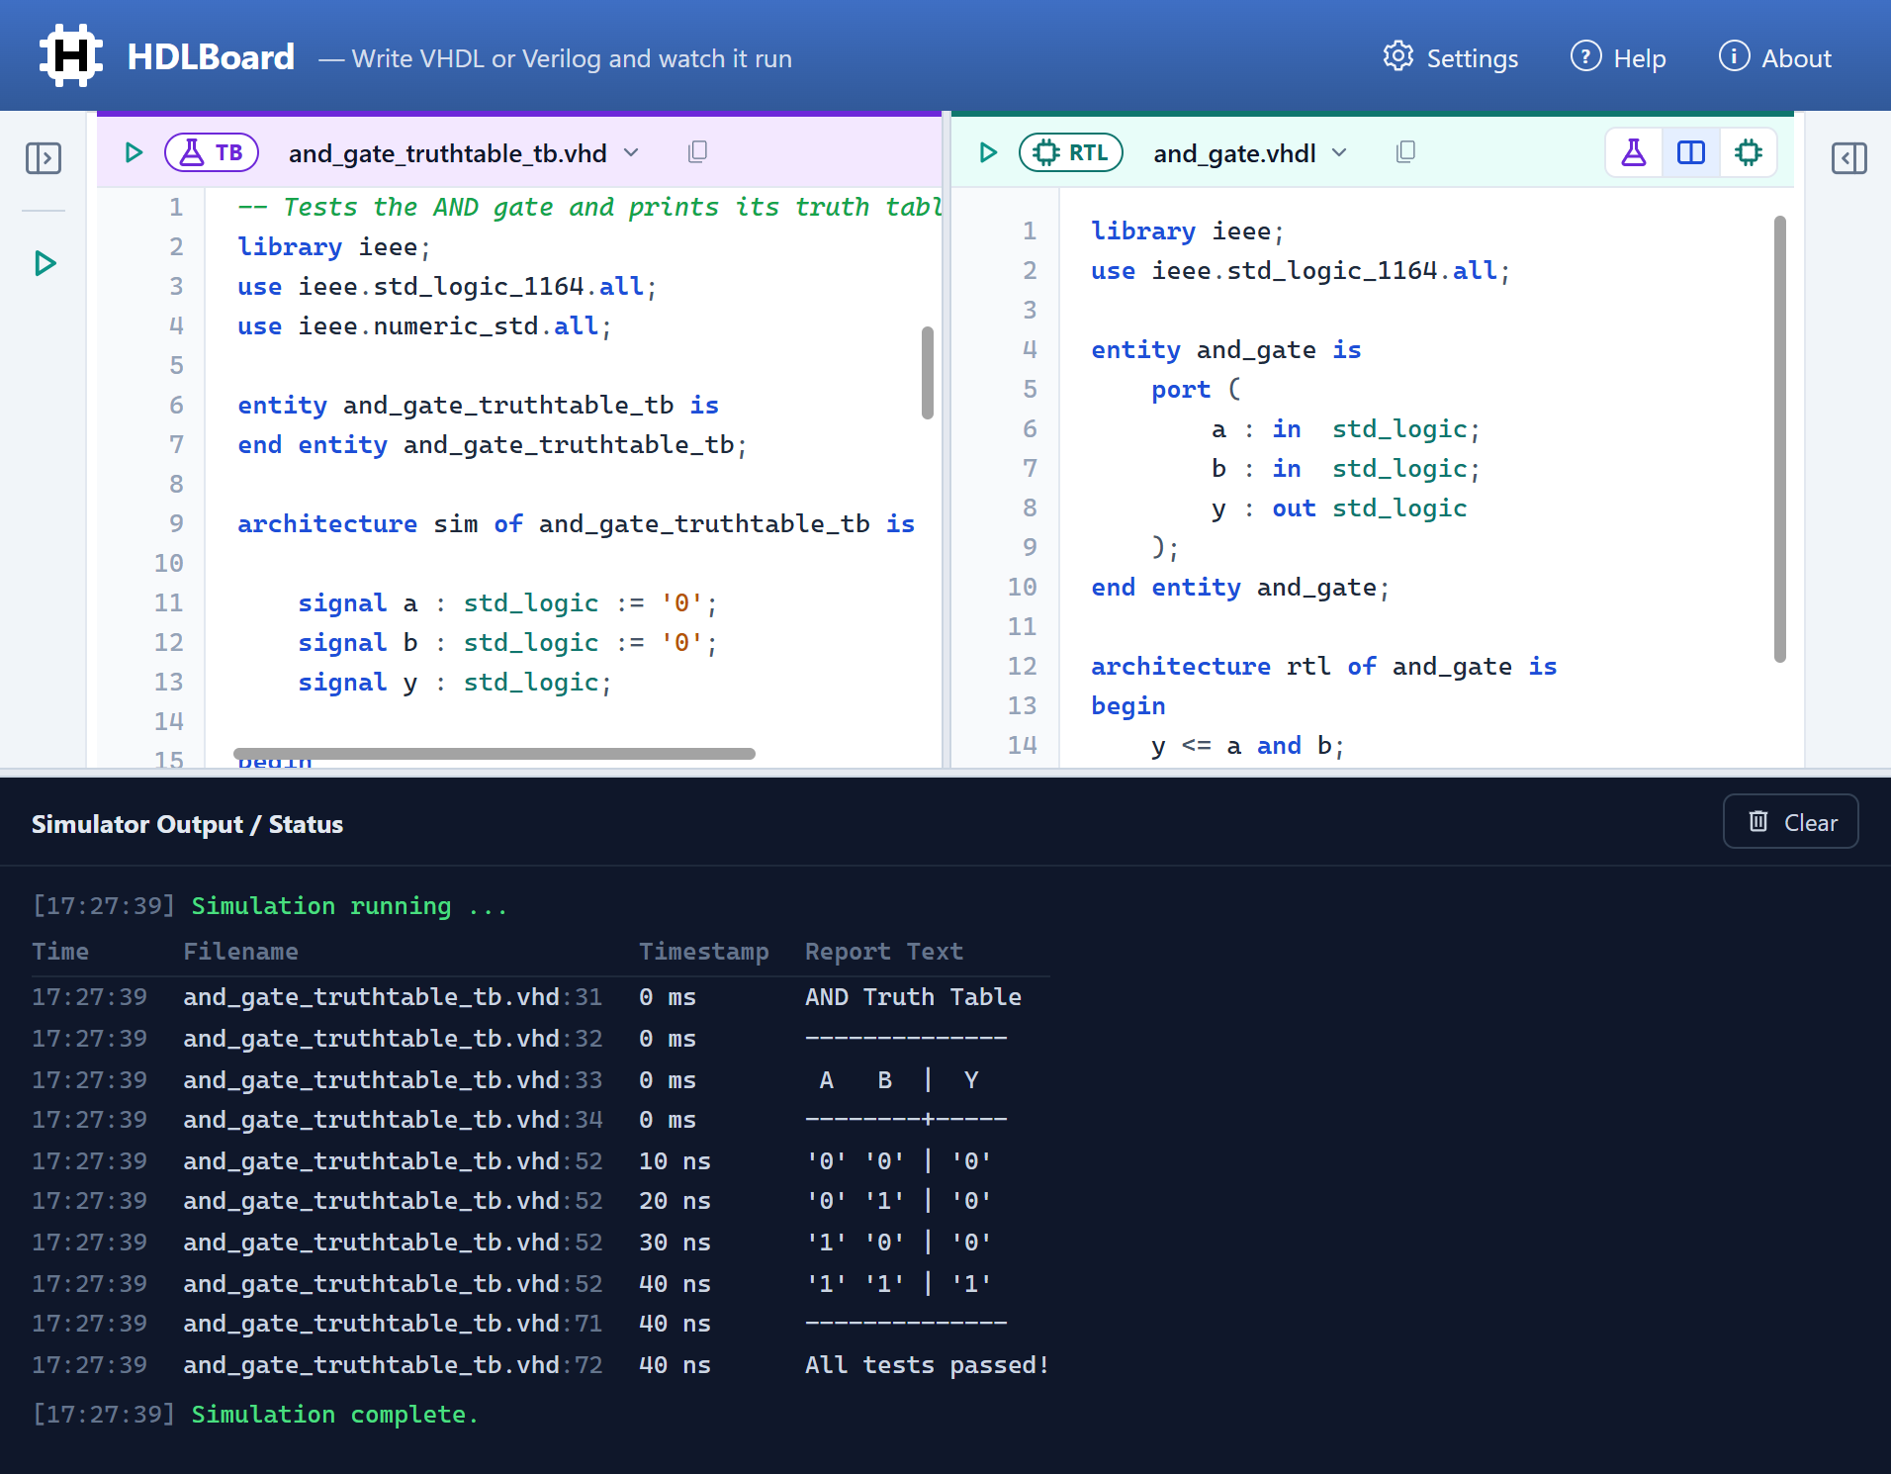Click the testbench editor horizontal scrollbar
Image resolution: width=1891 pixels, height=1474 pixels.
(495, 754)
